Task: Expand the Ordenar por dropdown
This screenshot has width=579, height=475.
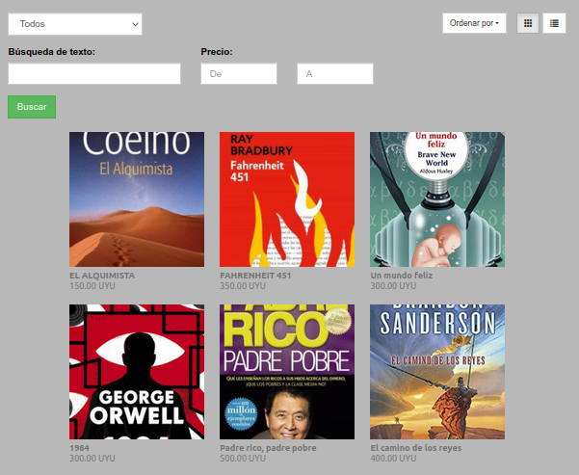Action: tap(474, 23)
